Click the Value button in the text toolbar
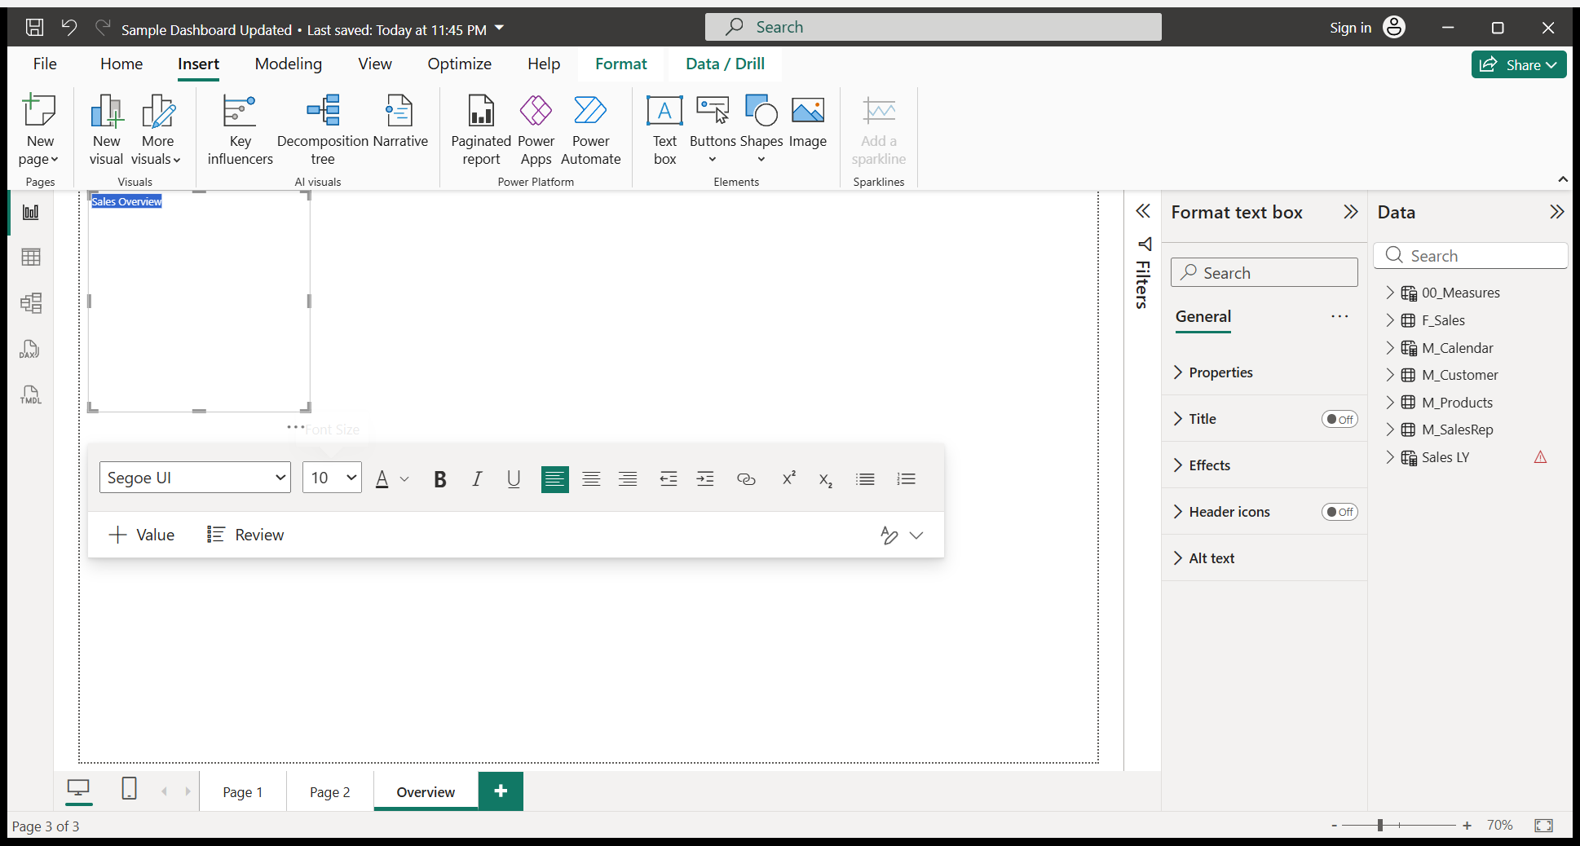Viewport: 1580px width, 846px height. pyautogui.click(x=141, y=535)
